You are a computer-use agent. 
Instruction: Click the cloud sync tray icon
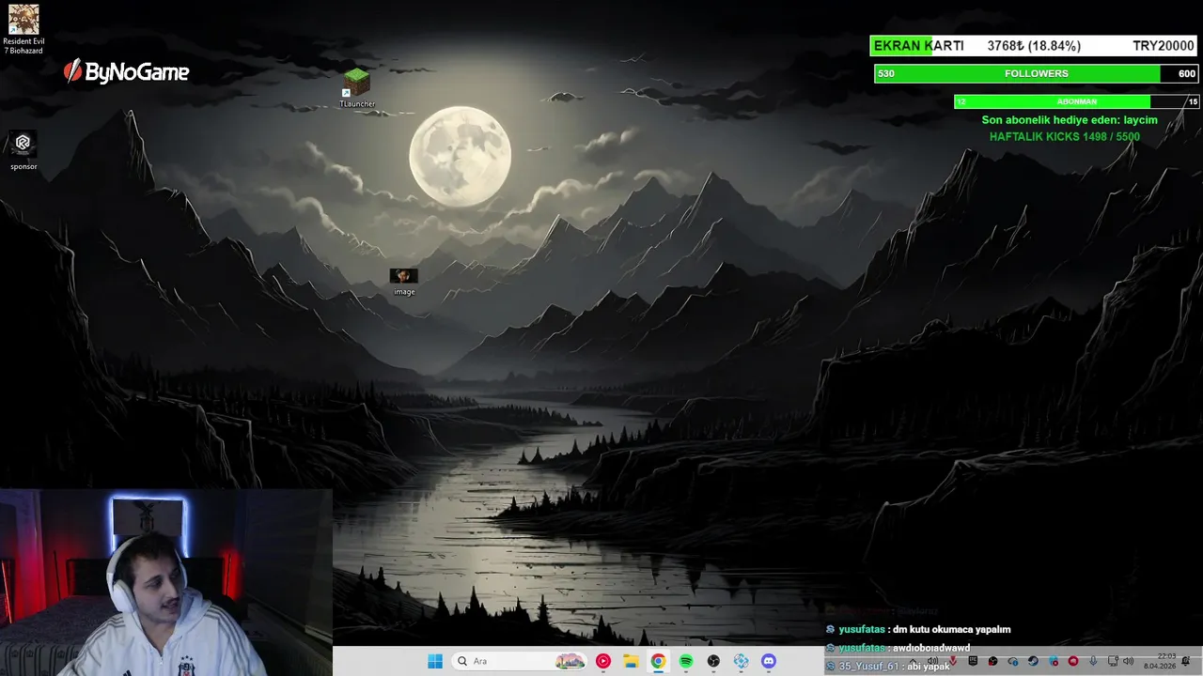tap(1013, 661)
